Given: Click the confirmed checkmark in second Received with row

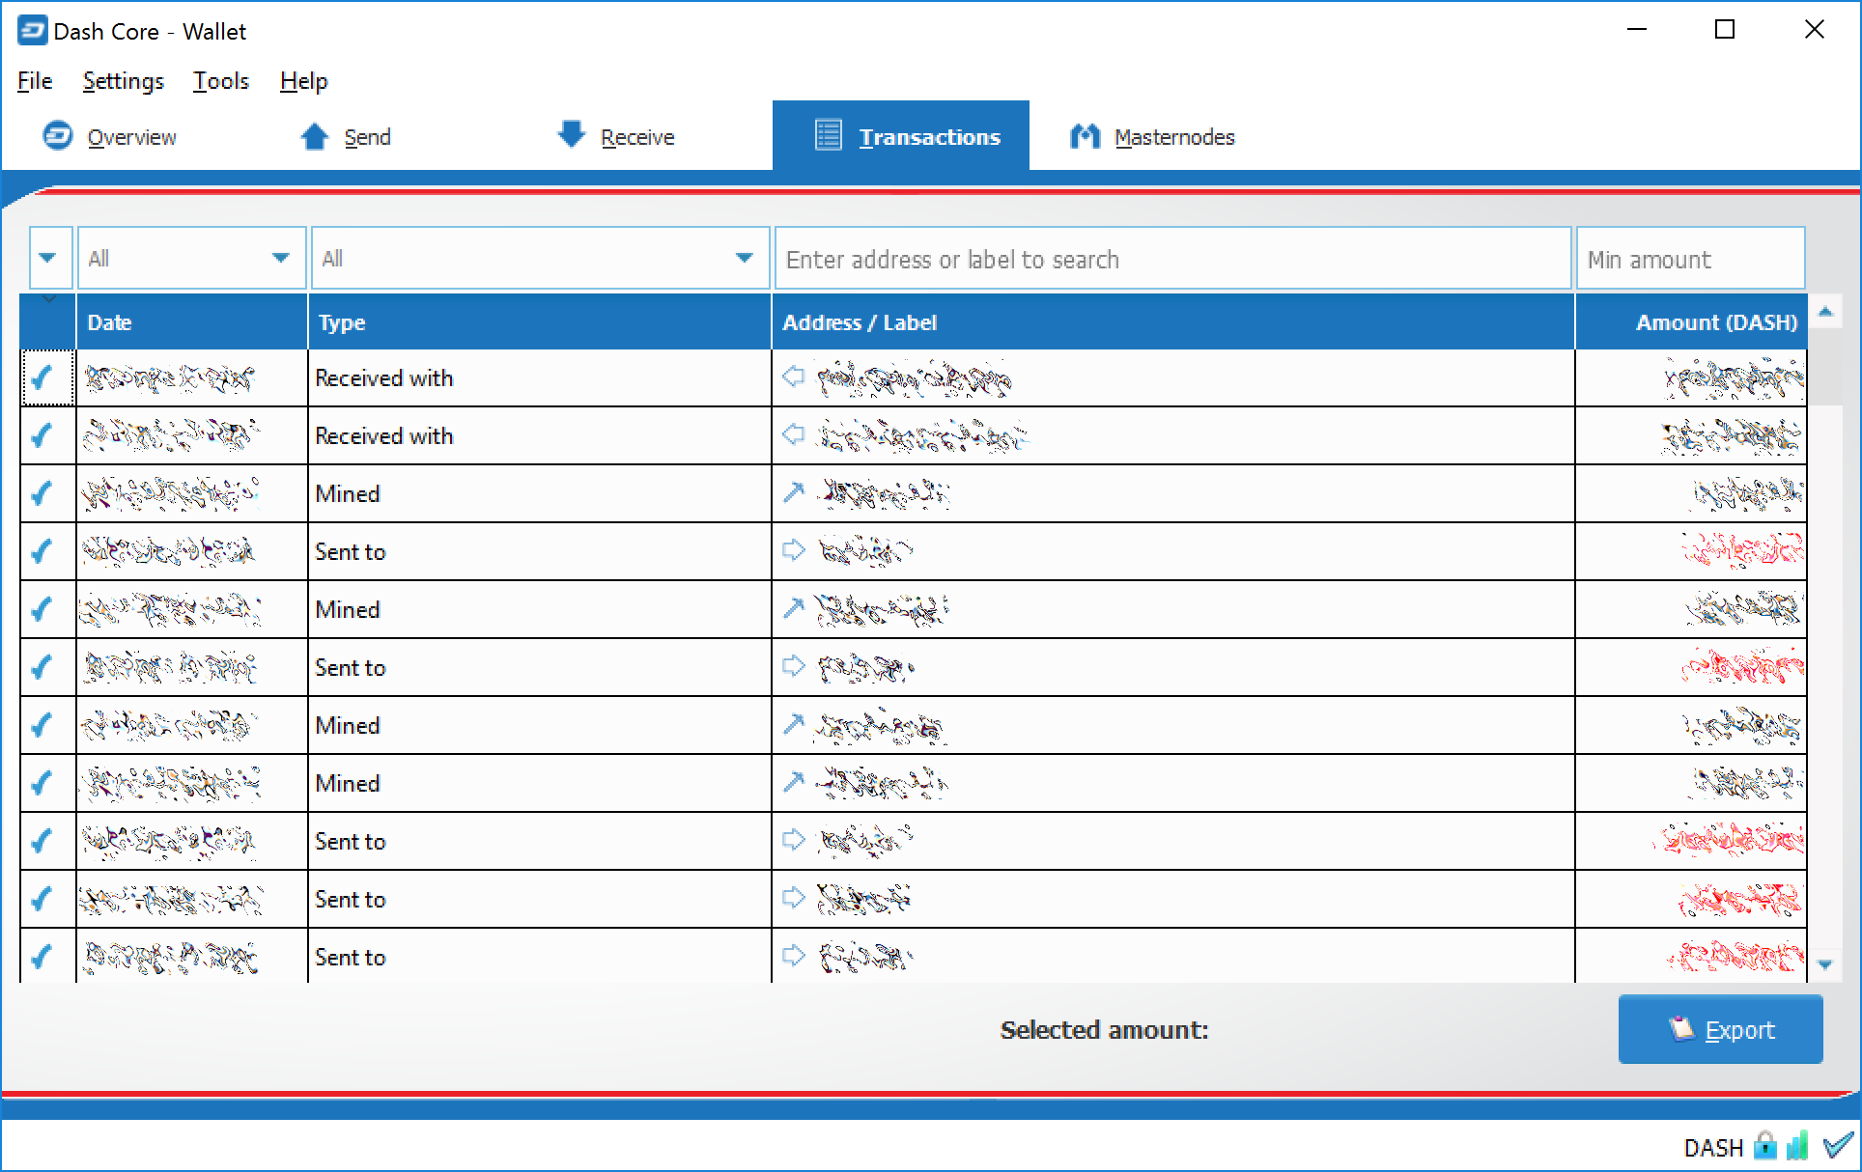Looking at the screenshot, I should tap(42, 435).
